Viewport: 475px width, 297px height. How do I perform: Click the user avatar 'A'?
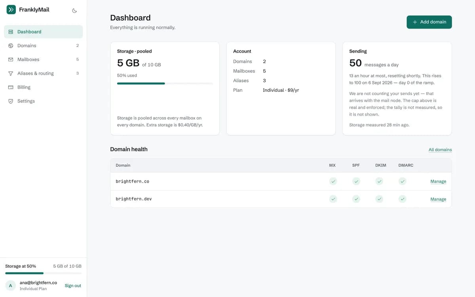click(11, 286)
